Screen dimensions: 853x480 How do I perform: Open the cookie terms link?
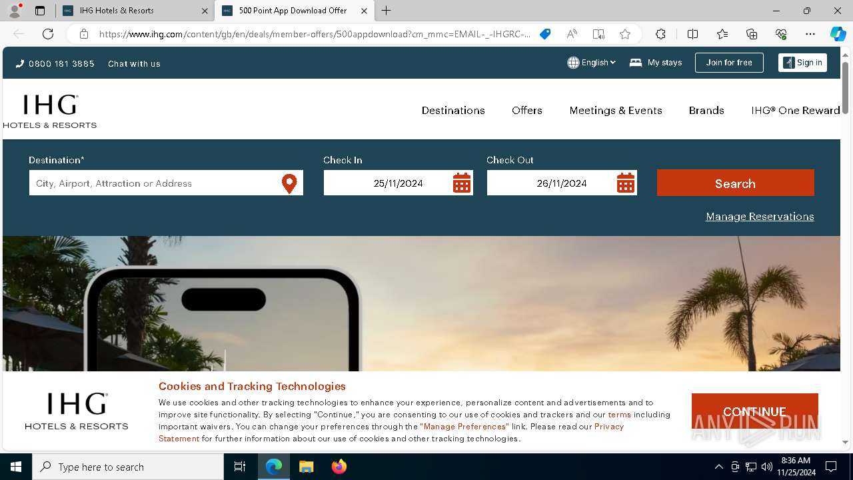point(619,415)
